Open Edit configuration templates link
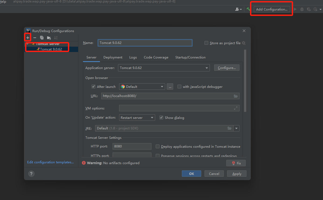 coord(50,162)
